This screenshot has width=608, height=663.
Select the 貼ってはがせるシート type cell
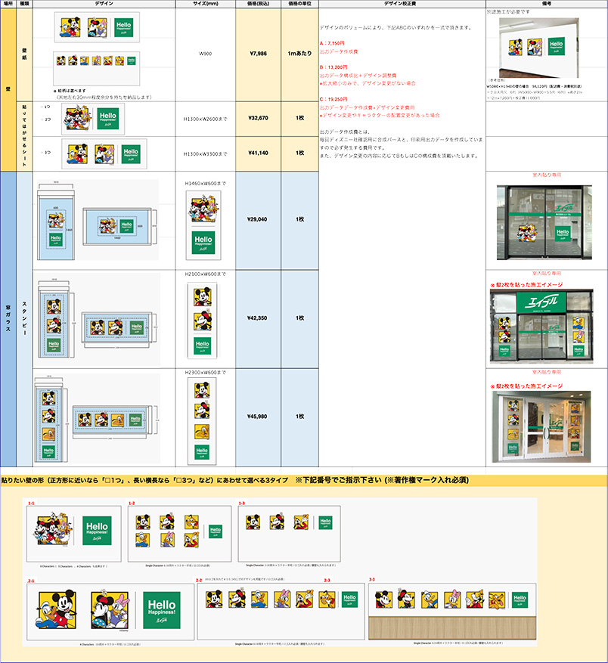[x=24, y=136]
